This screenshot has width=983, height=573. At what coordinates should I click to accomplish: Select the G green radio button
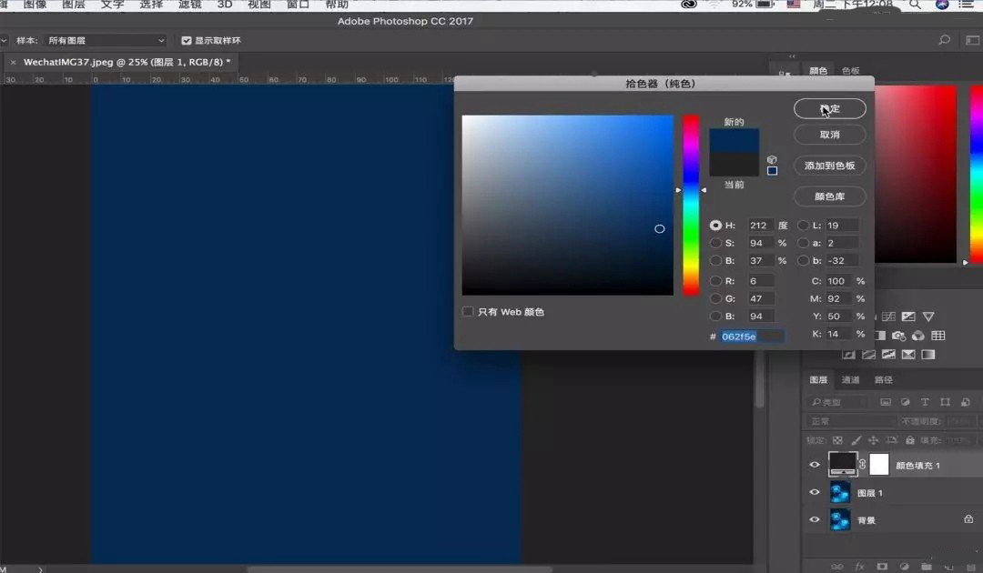pyautogui.click(x=715, y=298)
